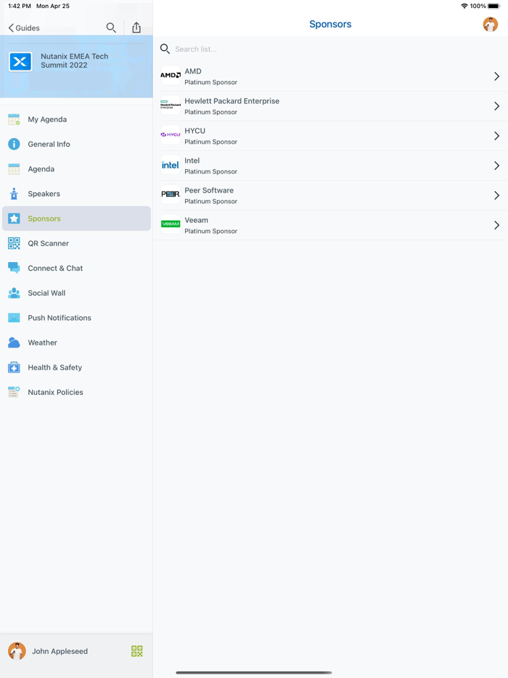508x678 pixels.
Task: Click the Nutanix Policies icon
Action: click(x=14, y=392)
